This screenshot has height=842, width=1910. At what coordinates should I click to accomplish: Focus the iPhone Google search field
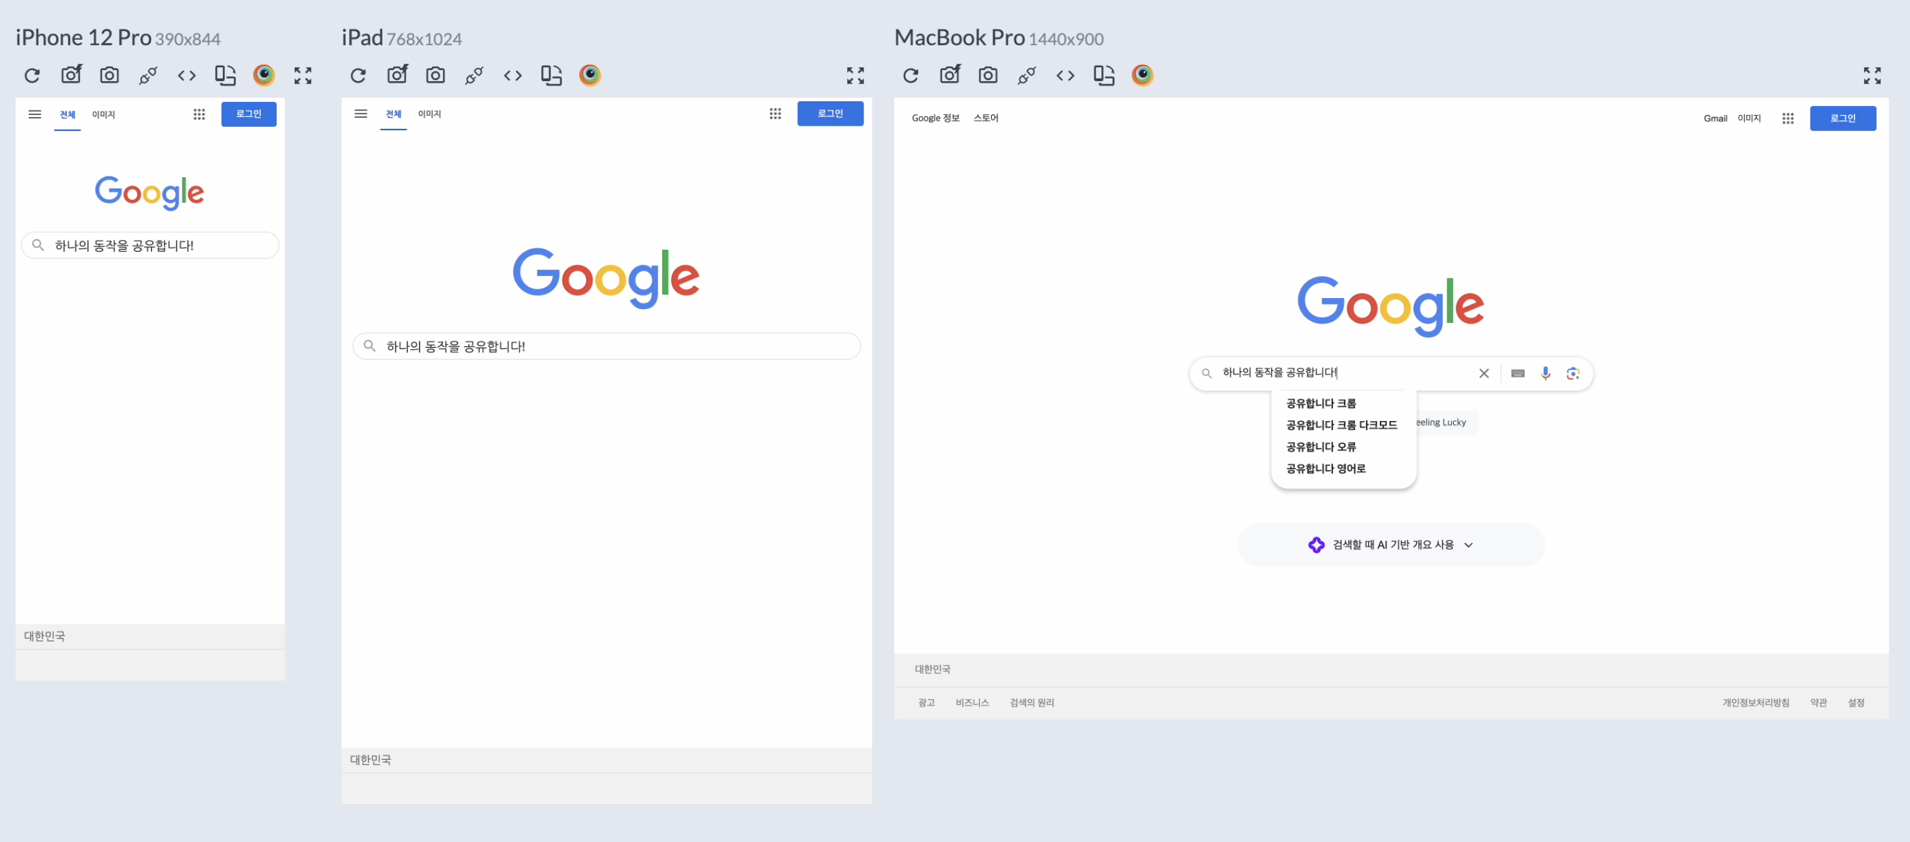pos(150,246)
